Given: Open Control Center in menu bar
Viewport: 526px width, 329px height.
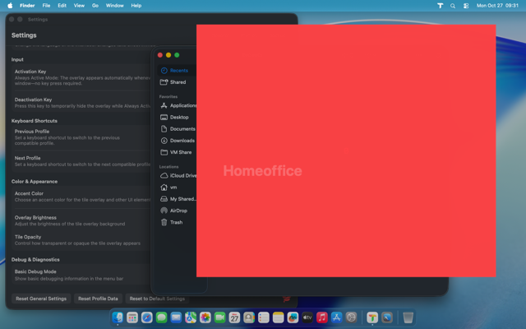Looking at the screenshot, I should click(466, 6).
